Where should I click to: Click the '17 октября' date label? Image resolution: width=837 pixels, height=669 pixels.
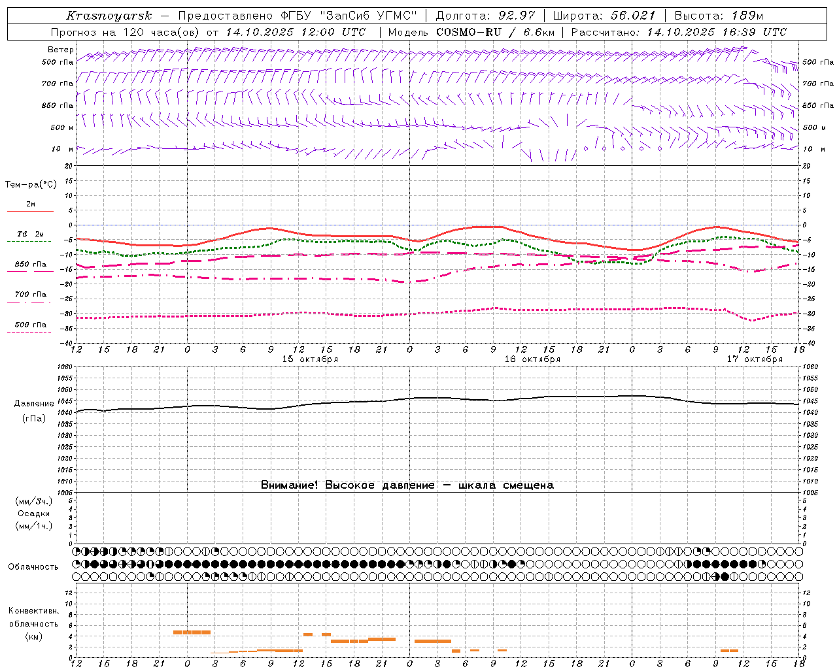click(755, 359)
